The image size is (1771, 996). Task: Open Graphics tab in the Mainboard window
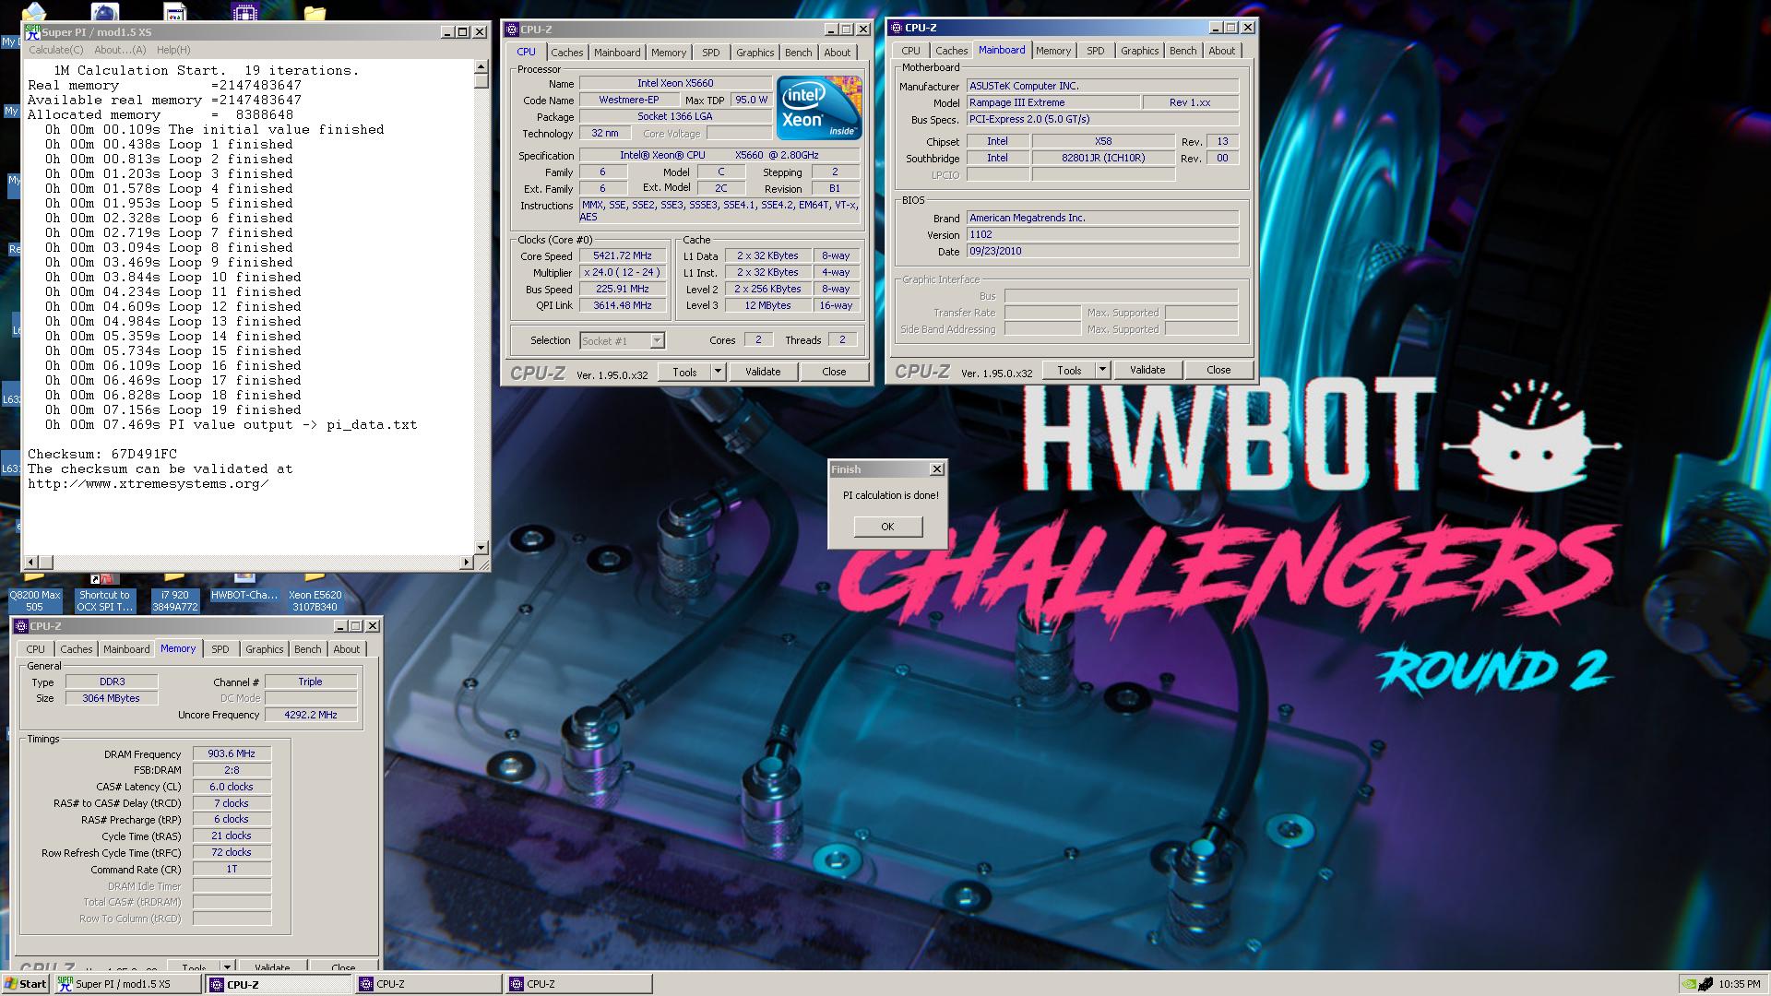(x=1140, y=51)
